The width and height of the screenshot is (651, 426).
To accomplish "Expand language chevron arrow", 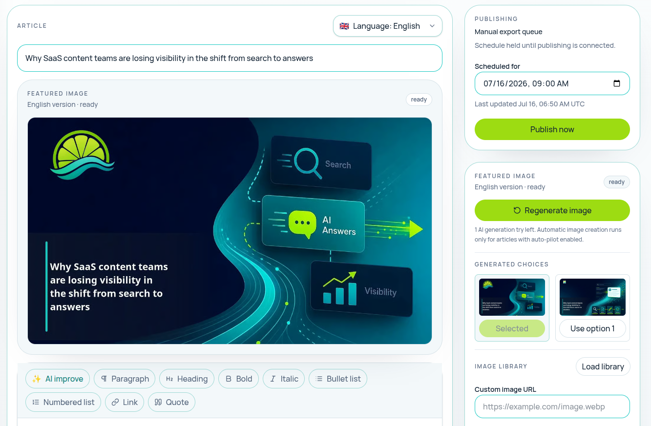I will [432, 26].
